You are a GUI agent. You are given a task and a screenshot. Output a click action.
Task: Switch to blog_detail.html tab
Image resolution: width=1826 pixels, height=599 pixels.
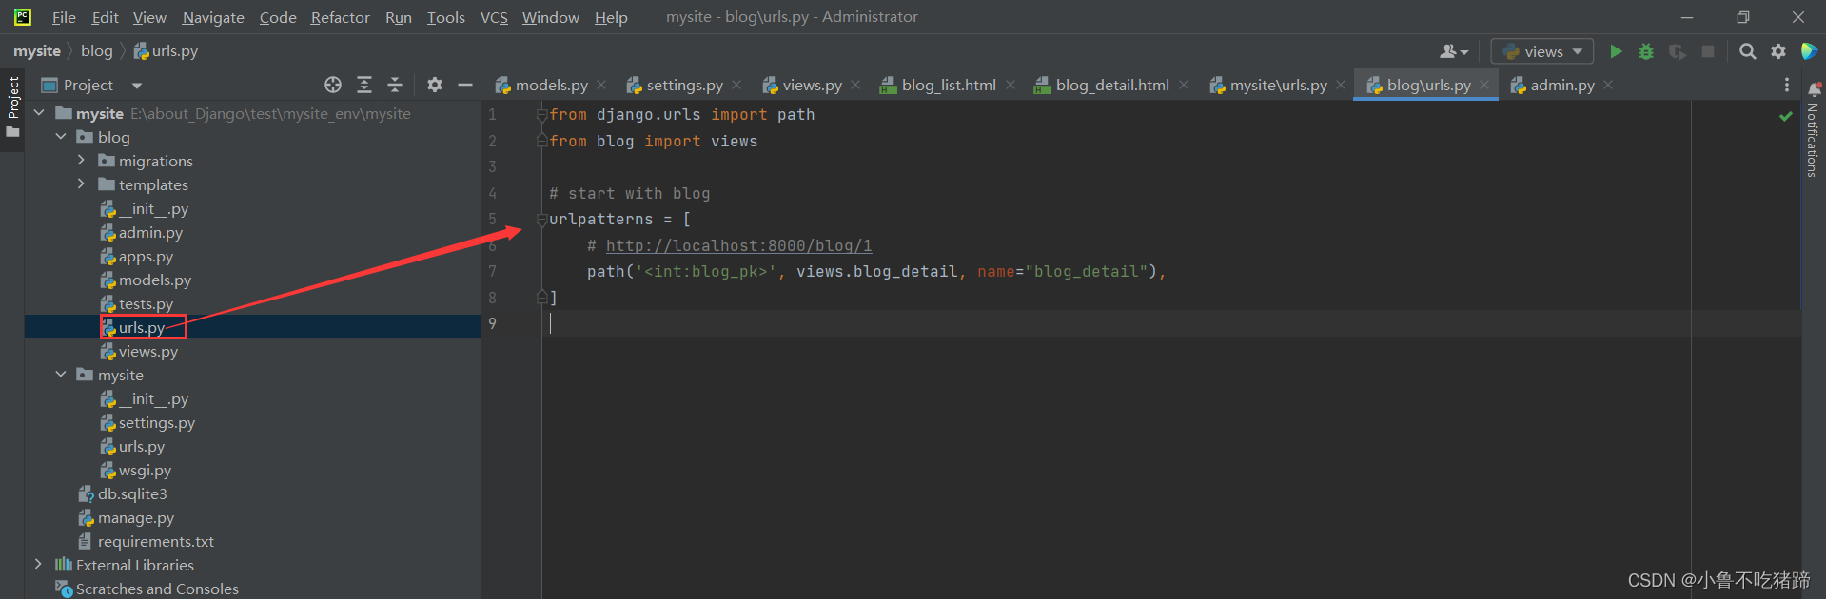pos(1103,85)
